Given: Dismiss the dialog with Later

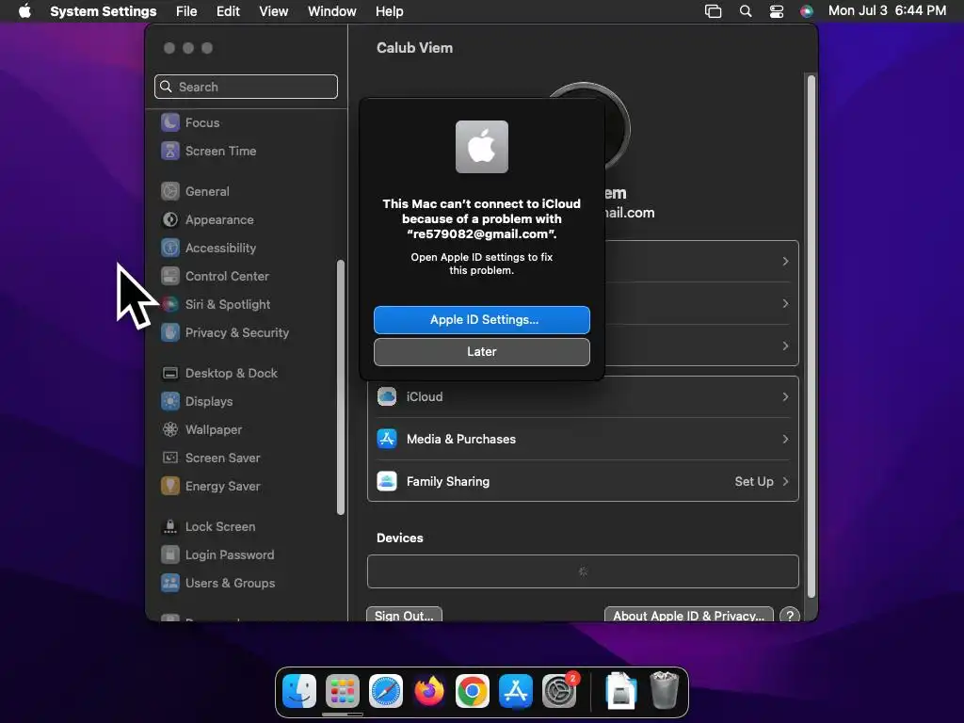Looking at the screenshot, I should click(482, 352).
